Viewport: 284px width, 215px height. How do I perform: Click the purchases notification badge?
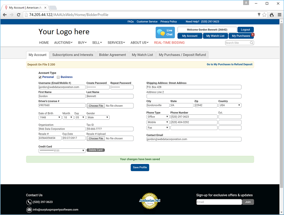point(253,34)
